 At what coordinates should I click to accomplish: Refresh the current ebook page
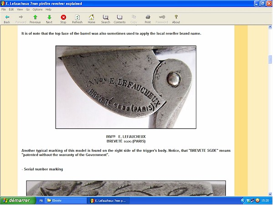77,19
